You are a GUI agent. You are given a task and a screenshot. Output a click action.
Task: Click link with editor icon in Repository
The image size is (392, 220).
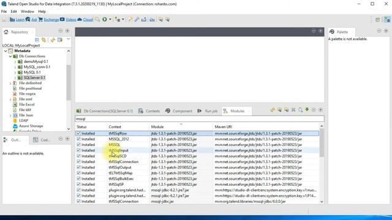coord(43,40)
